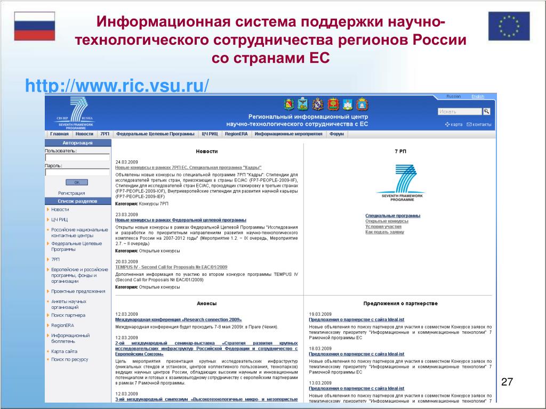The image size is (546, 409).
Task: Click the European Union flag image
Action: [x=509, y=26]
